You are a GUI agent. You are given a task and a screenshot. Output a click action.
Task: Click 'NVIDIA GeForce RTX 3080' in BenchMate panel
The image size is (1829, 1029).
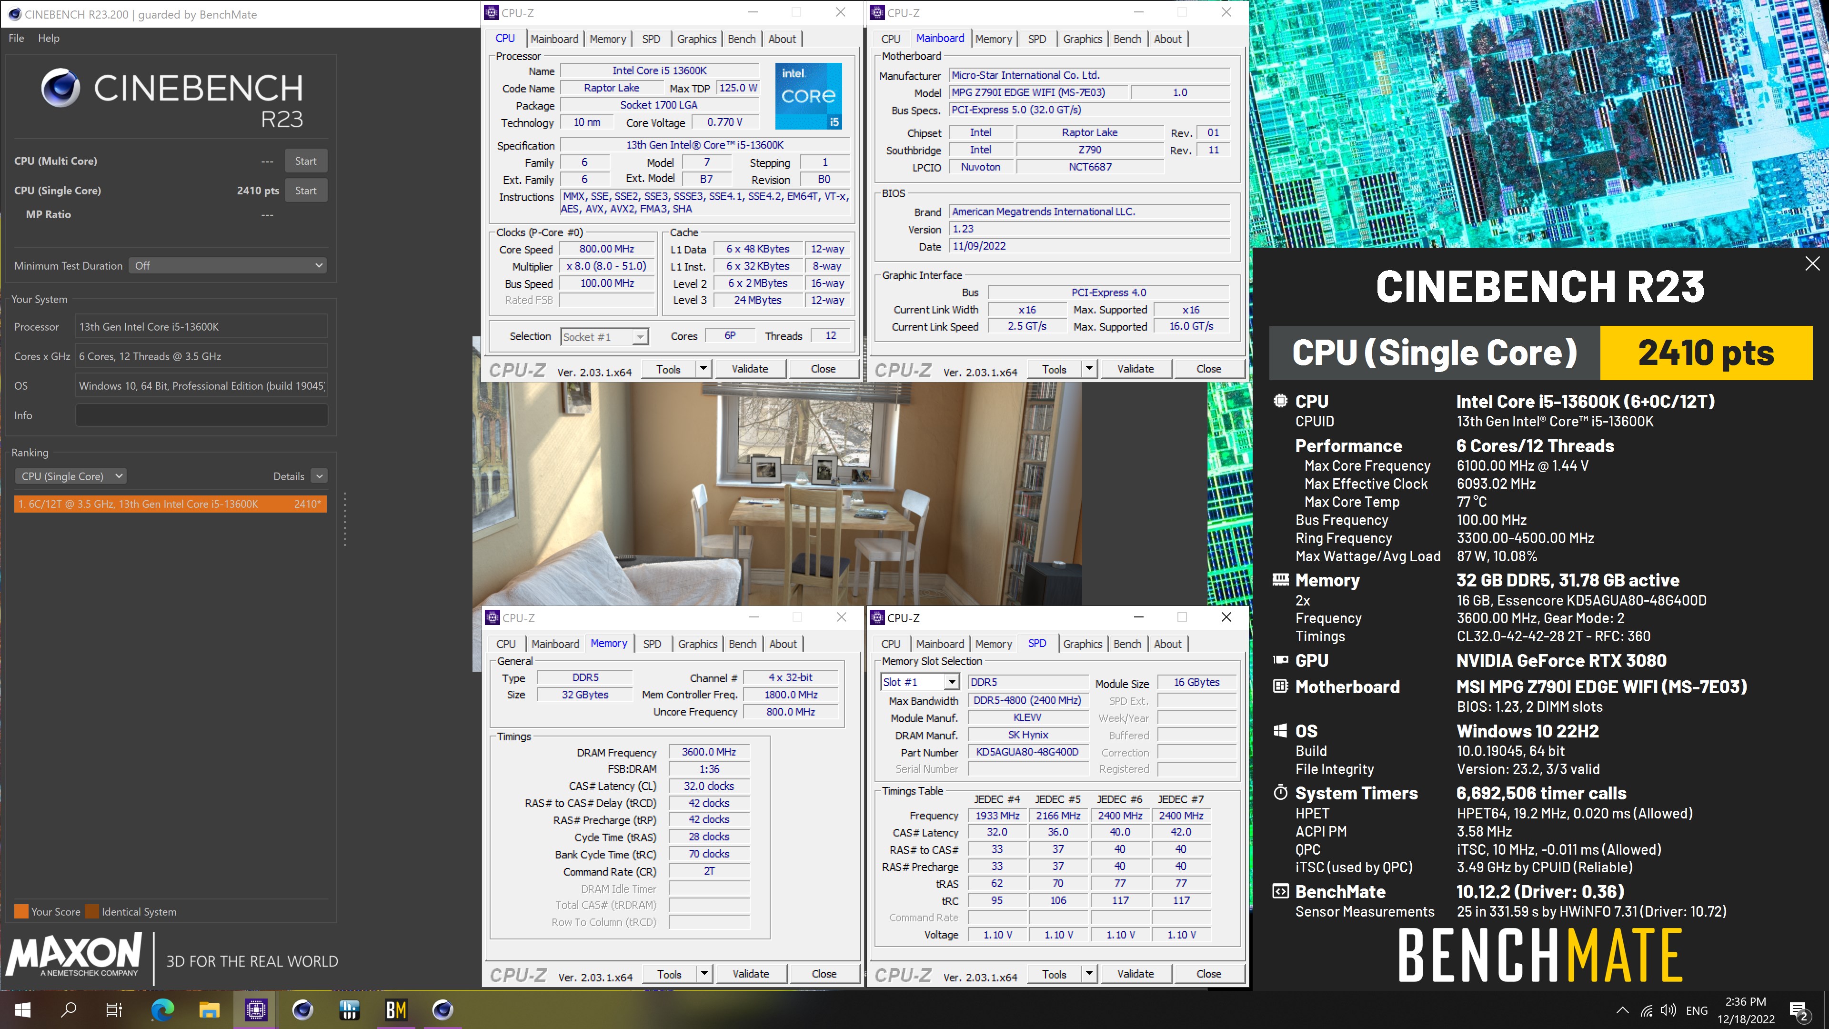(x=1561, y=660)
